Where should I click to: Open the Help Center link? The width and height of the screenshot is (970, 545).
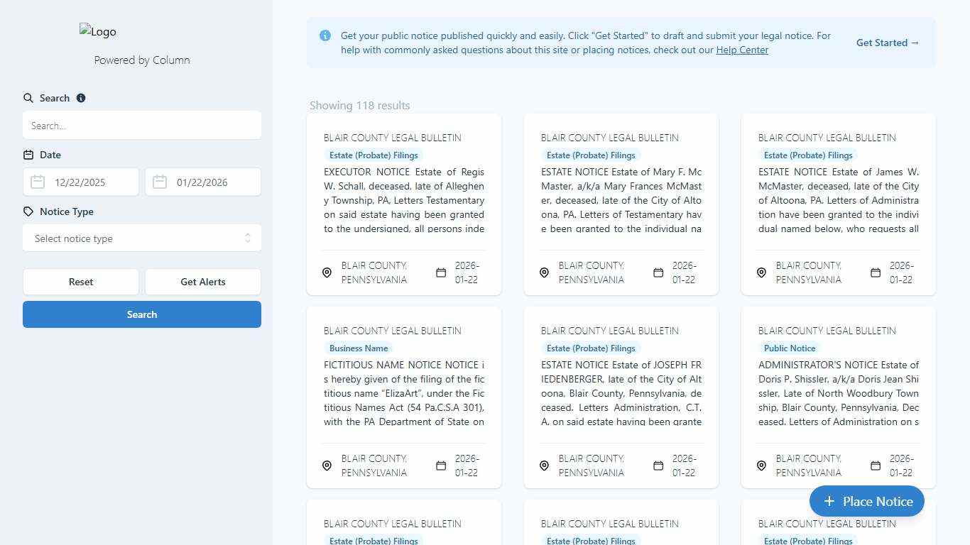742,50
